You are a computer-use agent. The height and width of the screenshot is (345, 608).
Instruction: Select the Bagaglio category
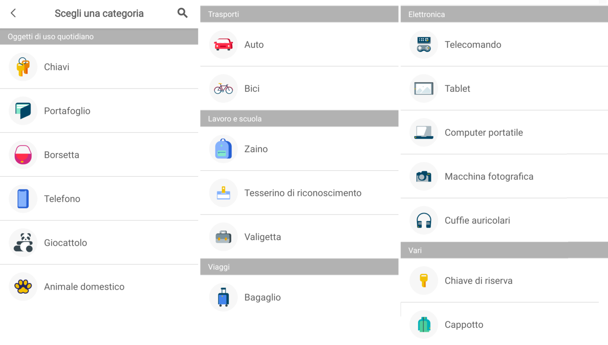click(x=262, y=297)
